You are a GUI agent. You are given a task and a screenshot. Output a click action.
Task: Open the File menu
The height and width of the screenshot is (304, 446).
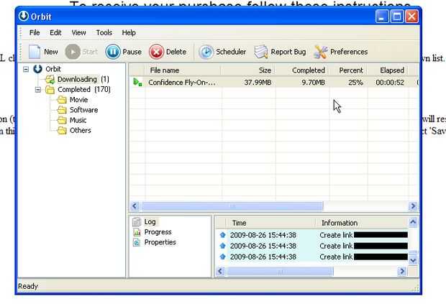pyautogui.click(x=35, y=32)
